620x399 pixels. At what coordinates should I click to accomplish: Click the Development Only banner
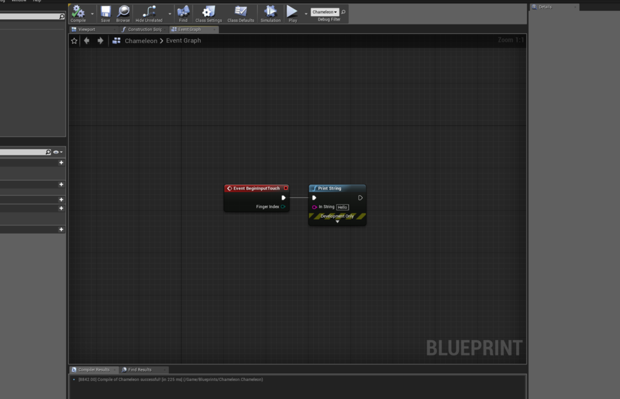pyautogui.click(x=338, y=216)
